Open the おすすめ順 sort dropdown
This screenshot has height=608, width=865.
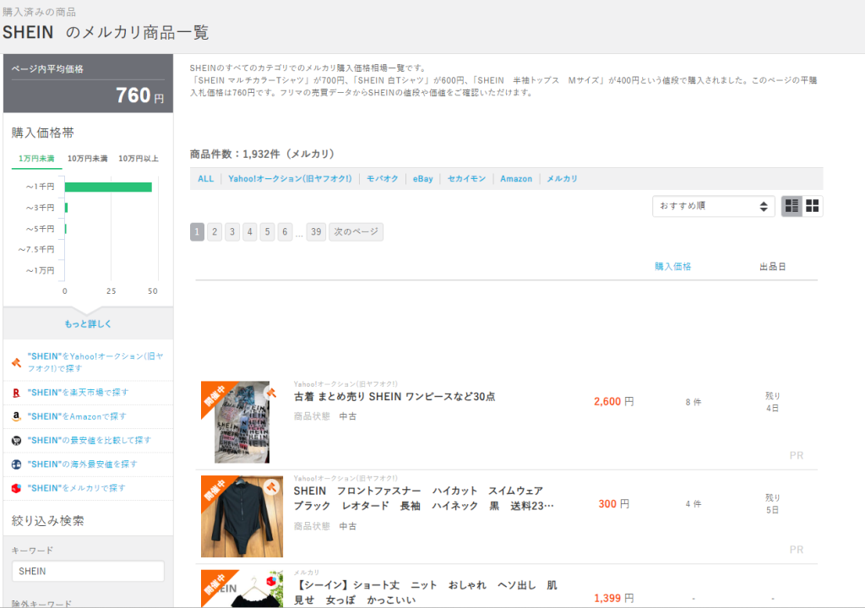pos(713,206)
